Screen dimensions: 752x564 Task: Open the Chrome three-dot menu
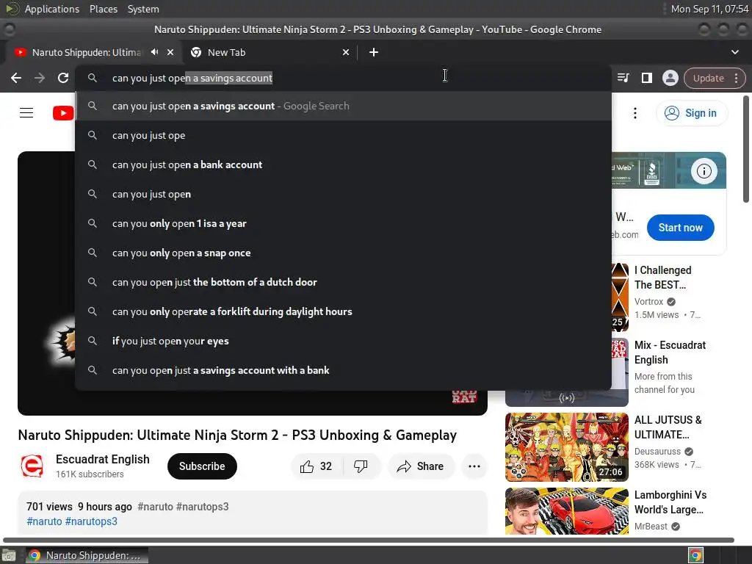click(736, 78)
